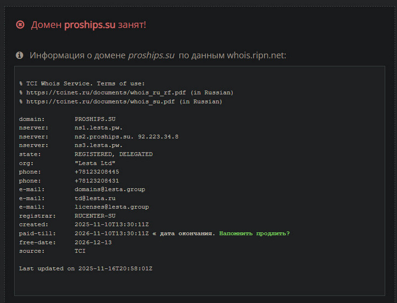Click the ns1.lesta.pw. nameserver entry
This screenshot has width=397, height=303.
point(99,128)
